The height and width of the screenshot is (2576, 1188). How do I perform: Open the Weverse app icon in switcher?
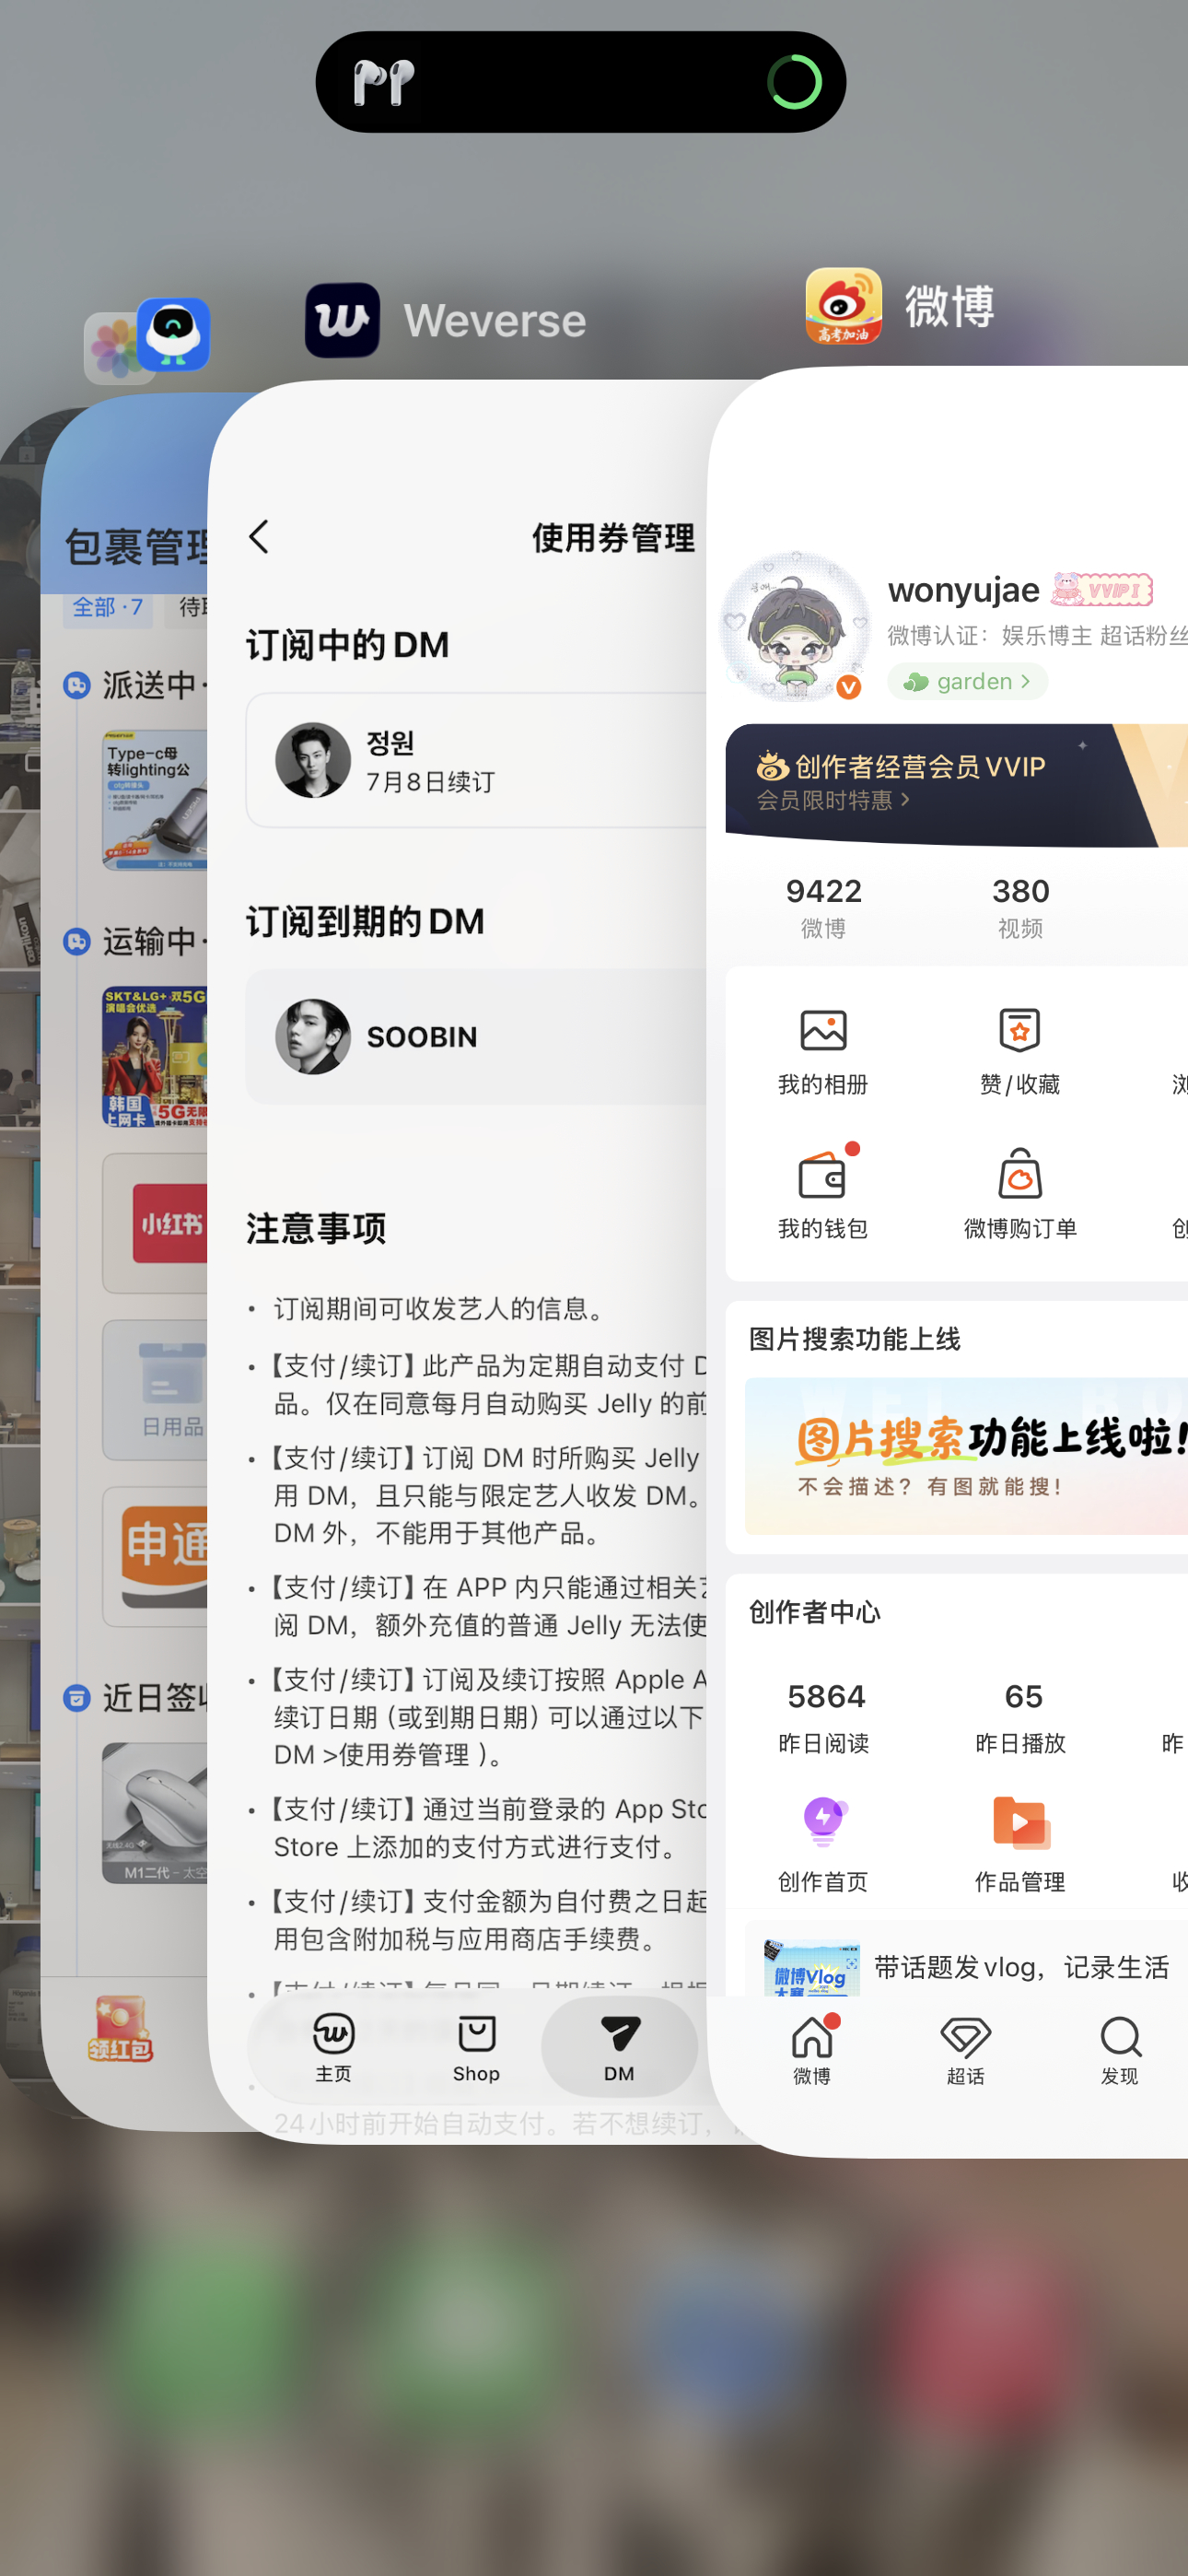pos(342,320)
